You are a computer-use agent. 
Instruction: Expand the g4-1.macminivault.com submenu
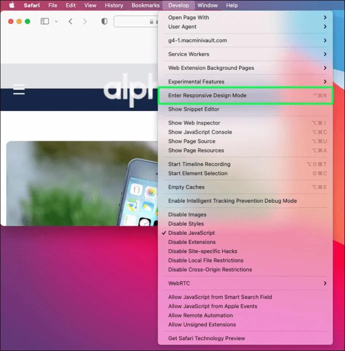(245, 40)
